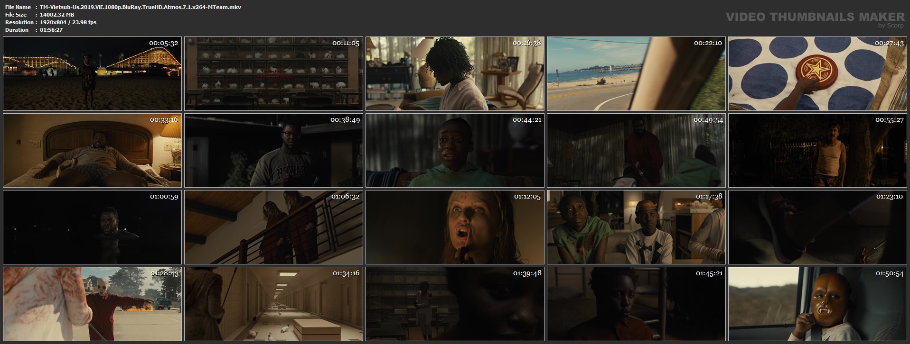This screenshot has height=344, width=910.
Task: Click the File Size label
Action: 16,15
